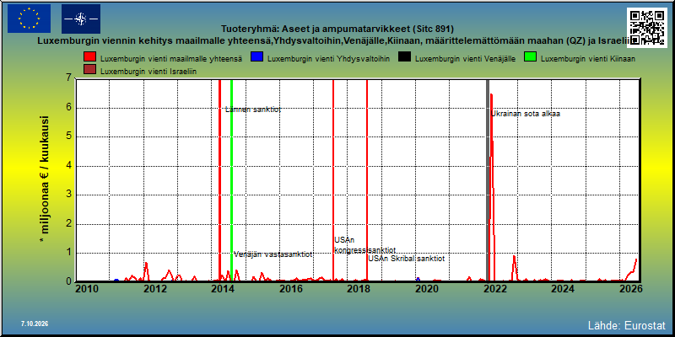Click the brown swatch for vienti Israeliin
Screen dimensions: 675x337
[91, 71]
